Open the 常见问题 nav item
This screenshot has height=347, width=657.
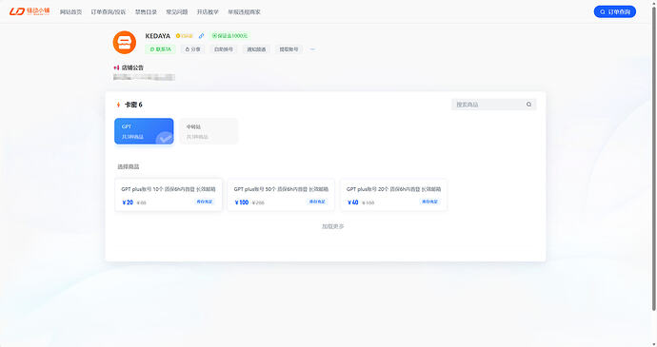coord(177,12)
